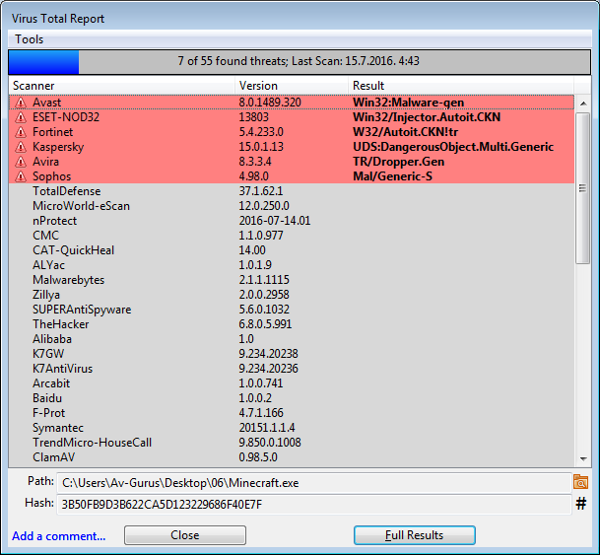Select the MicroWorld-eScan row

point(292,206)
